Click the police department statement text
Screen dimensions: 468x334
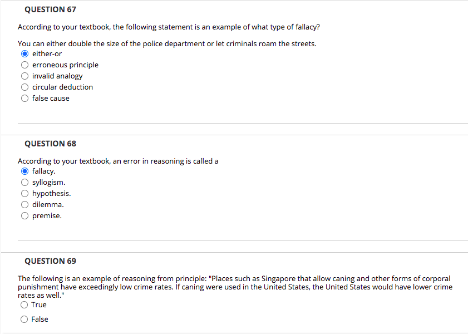point(167,43)
